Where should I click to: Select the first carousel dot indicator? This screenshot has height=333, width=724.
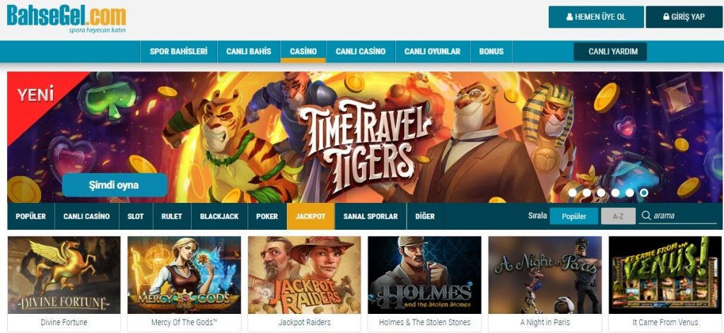click(573, 192)
